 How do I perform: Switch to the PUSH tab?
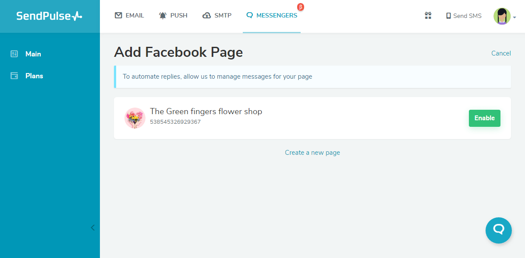point(173,15)
